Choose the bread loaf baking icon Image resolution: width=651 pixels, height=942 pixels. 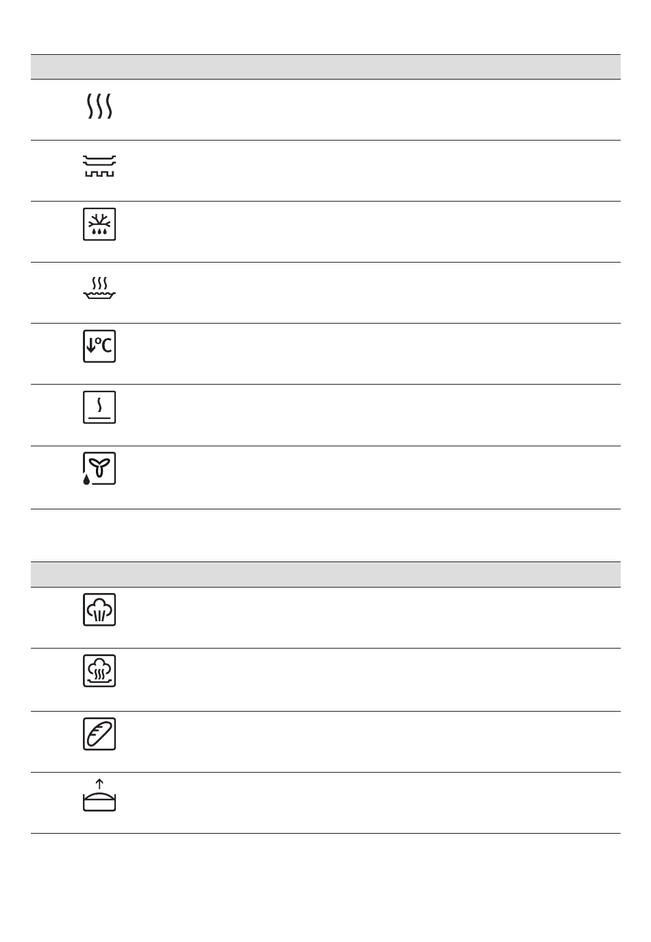99,734
